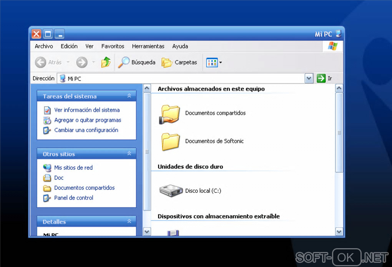
Task: Click Unidades de disco duro header
Action: (x=190, y=166)
